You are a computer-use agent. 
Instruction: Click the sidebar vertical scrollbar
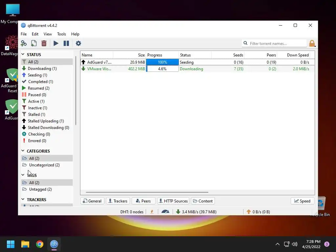(76, 91)
